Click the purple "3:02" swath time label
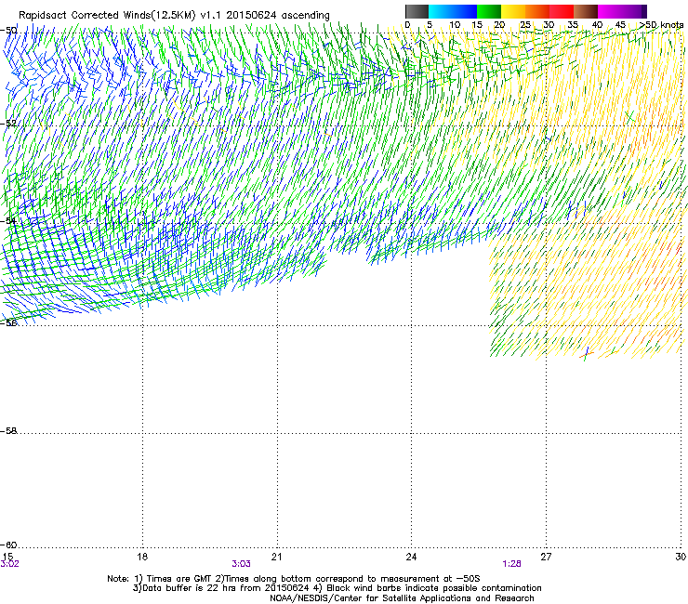 point(9,564)
